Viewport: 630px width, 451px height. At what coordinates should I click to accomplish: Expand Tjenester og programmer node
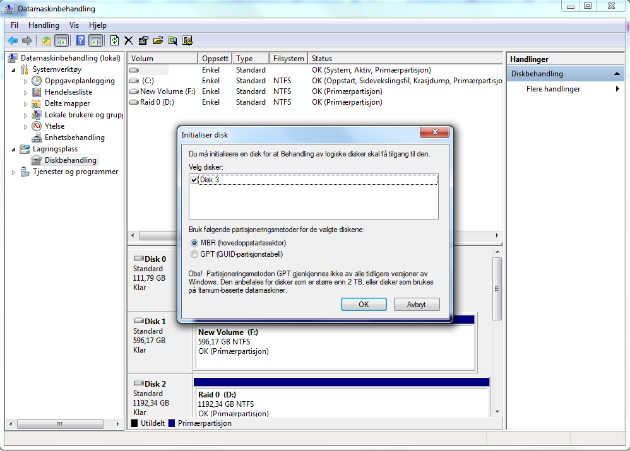[x=14, y=172]
